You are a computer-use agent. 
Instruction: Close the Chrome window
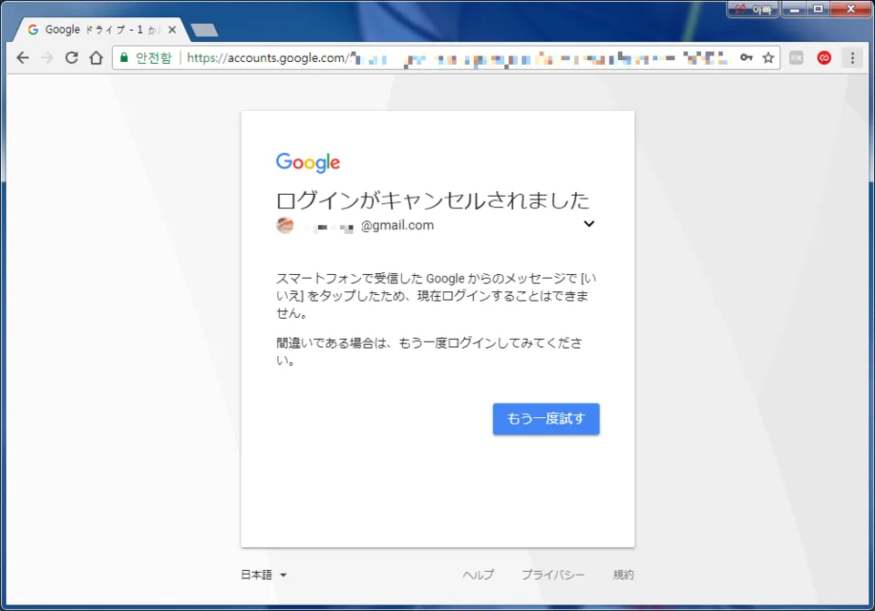click(850, 9)
